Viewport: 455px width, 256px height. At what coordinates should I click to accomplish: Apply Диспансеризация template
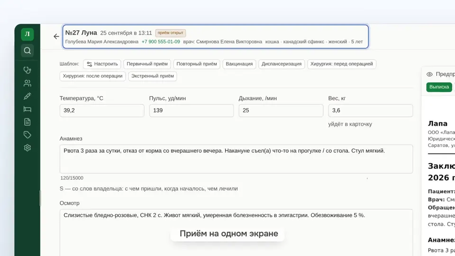pos(282,64)
